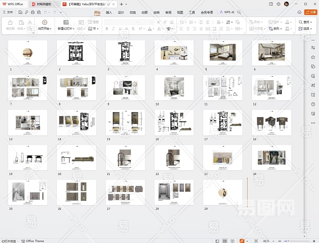
Task: Click the print icon in quick access bar
Action: 32,13
